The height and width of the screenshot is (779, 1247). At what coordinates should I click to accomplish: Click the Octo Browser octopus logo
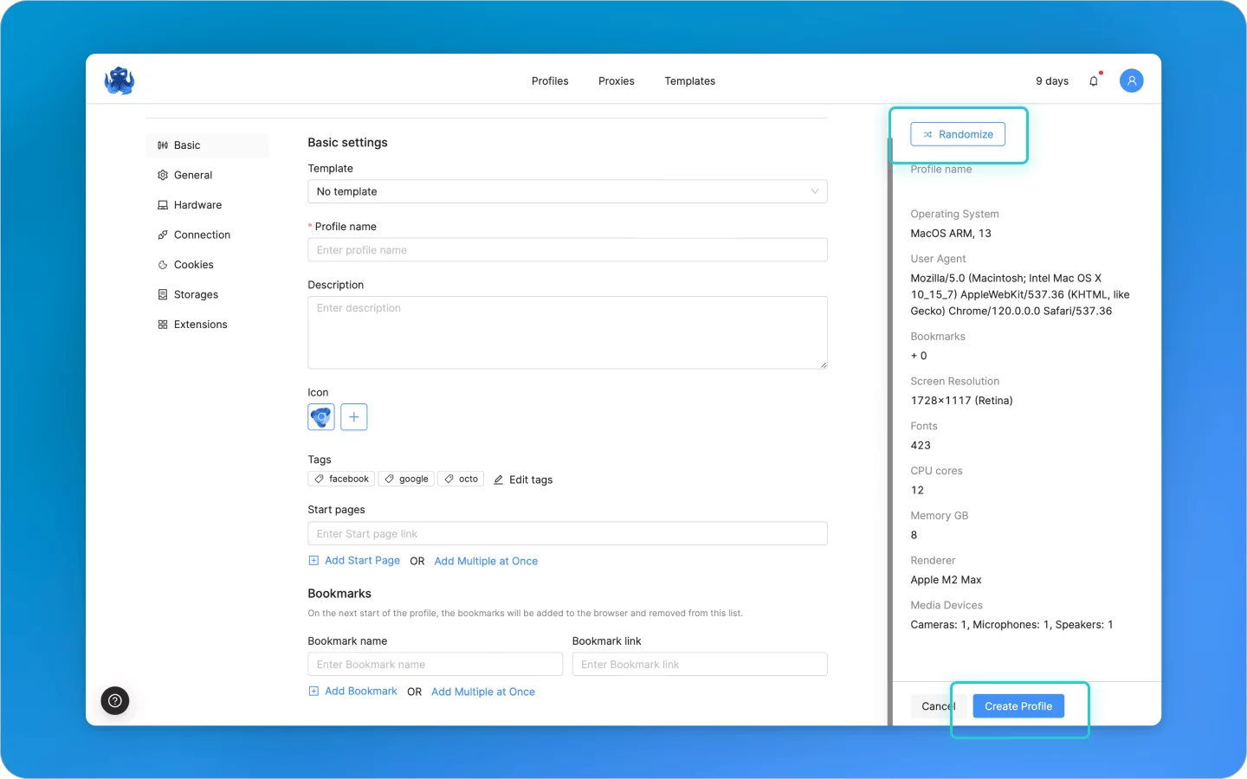(x=119, y=80)
